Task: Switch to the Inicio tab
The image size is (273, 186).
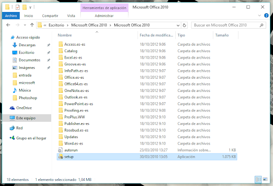Action: pyautogui.click(x=29, y=16)
